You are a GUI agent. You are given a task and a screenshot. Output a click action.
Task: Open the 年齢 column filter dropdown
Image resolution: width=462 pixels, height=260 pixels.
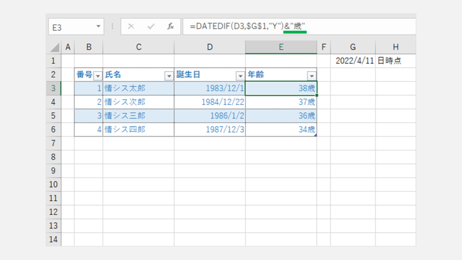click(311, 75)
